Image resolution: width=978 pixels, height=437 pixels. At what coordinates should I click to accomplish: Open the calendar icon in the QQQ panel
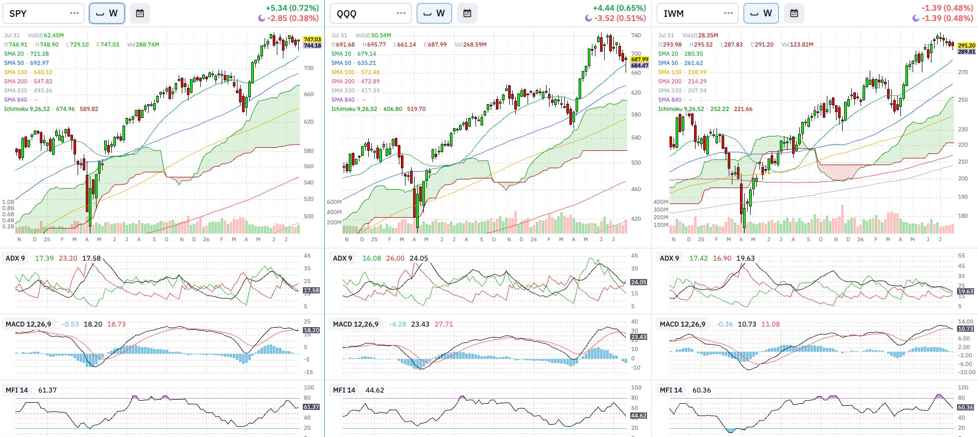pyautogui.click(x=467, y=13)
